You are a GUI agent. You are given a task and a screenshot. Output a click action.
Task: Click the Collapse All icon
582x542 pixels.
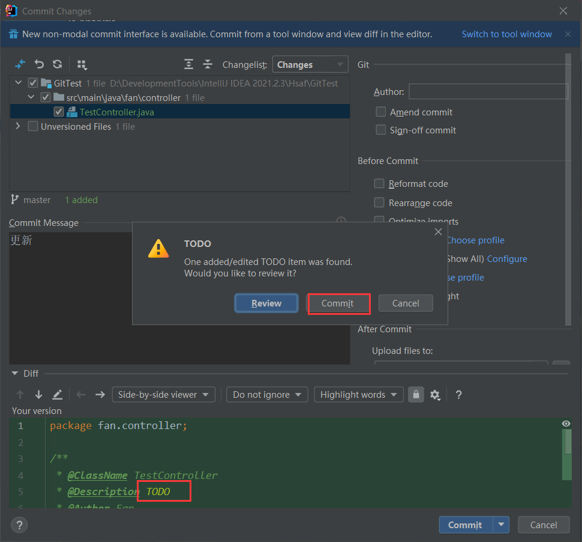(x=208, y=64)
